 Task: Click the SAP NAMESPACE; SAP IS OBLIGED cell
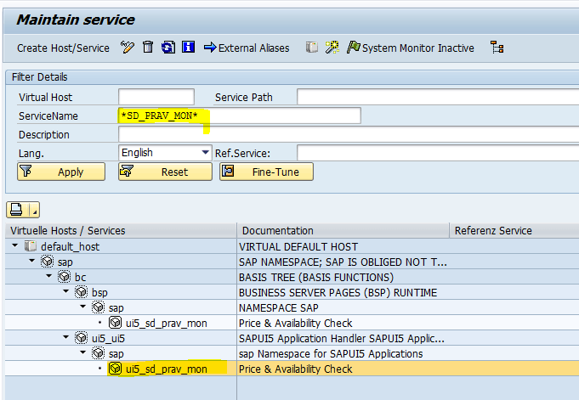click(x=343, y=262)
